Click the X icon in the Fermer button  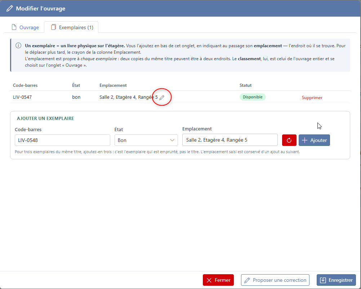pyautogui.click(x=209, y=280)
